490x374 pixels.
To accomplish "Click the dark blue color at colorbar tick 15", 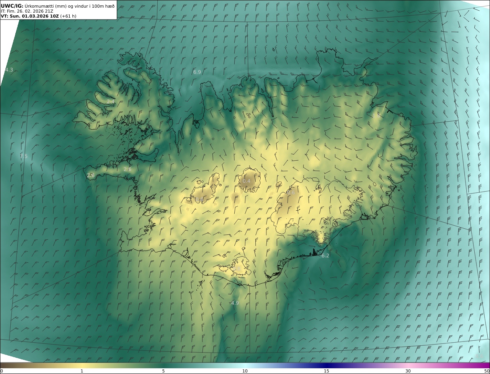I will tap(327, 365).
